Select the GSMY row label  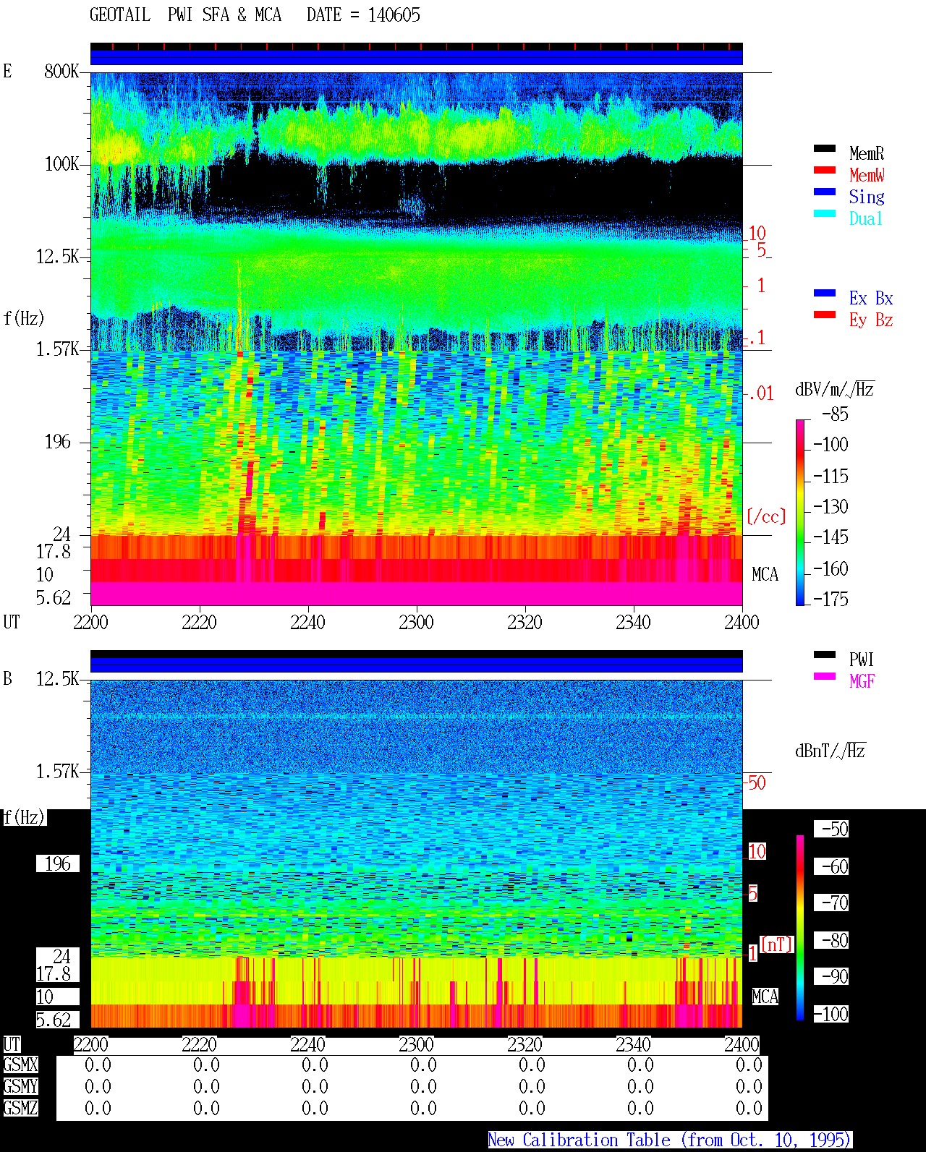20,1086
